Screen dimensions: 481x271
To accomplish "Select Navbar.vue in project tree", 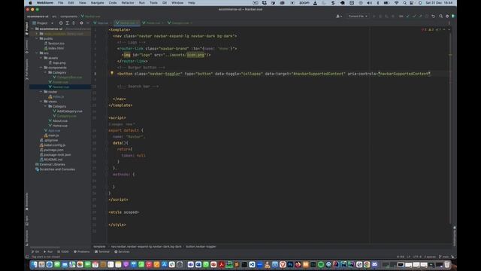I will tap(60, 87).
